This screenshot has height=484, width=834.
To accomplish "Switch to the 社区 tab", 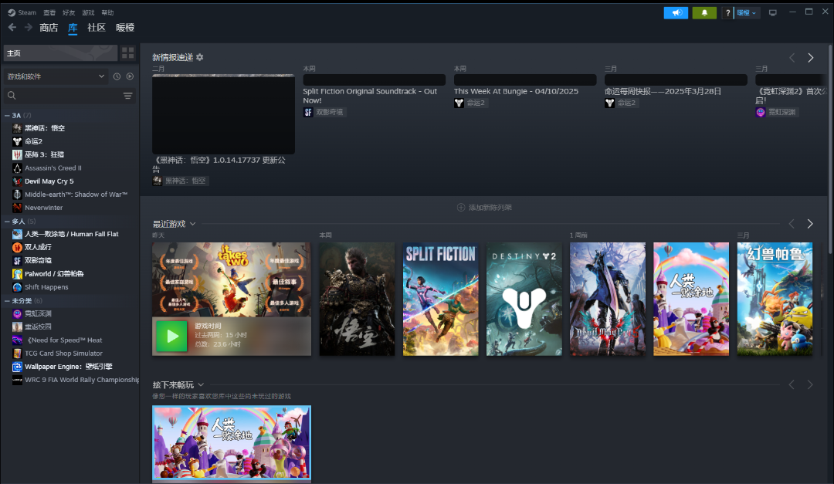I will [97, 28].
